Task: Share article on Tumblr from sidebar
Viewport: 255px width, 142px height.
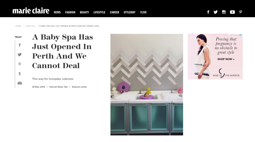Action: tap(20, 74)
